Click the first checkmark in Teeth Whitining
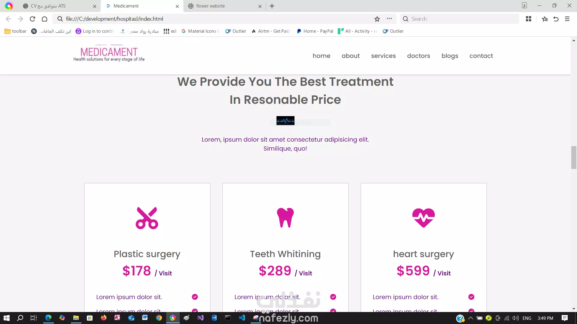The height and width of the screenshot is (324, 577). point(333,297)
